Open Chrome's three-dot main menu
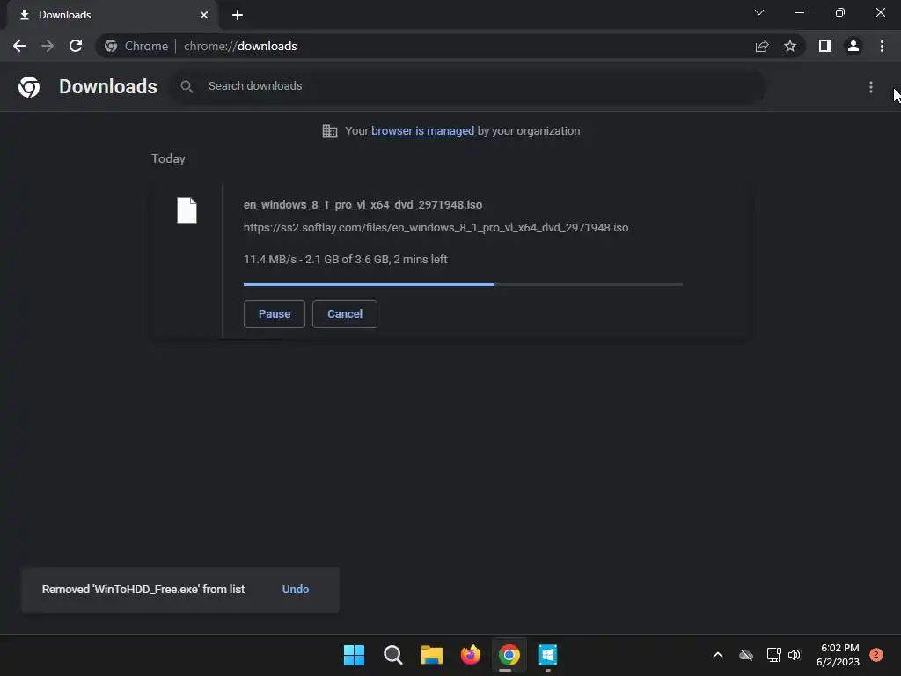 tap(882, 46)
